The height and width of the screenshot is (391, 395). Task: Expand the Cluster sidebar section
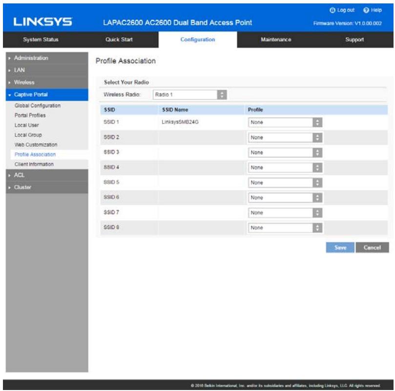(47, 187)
